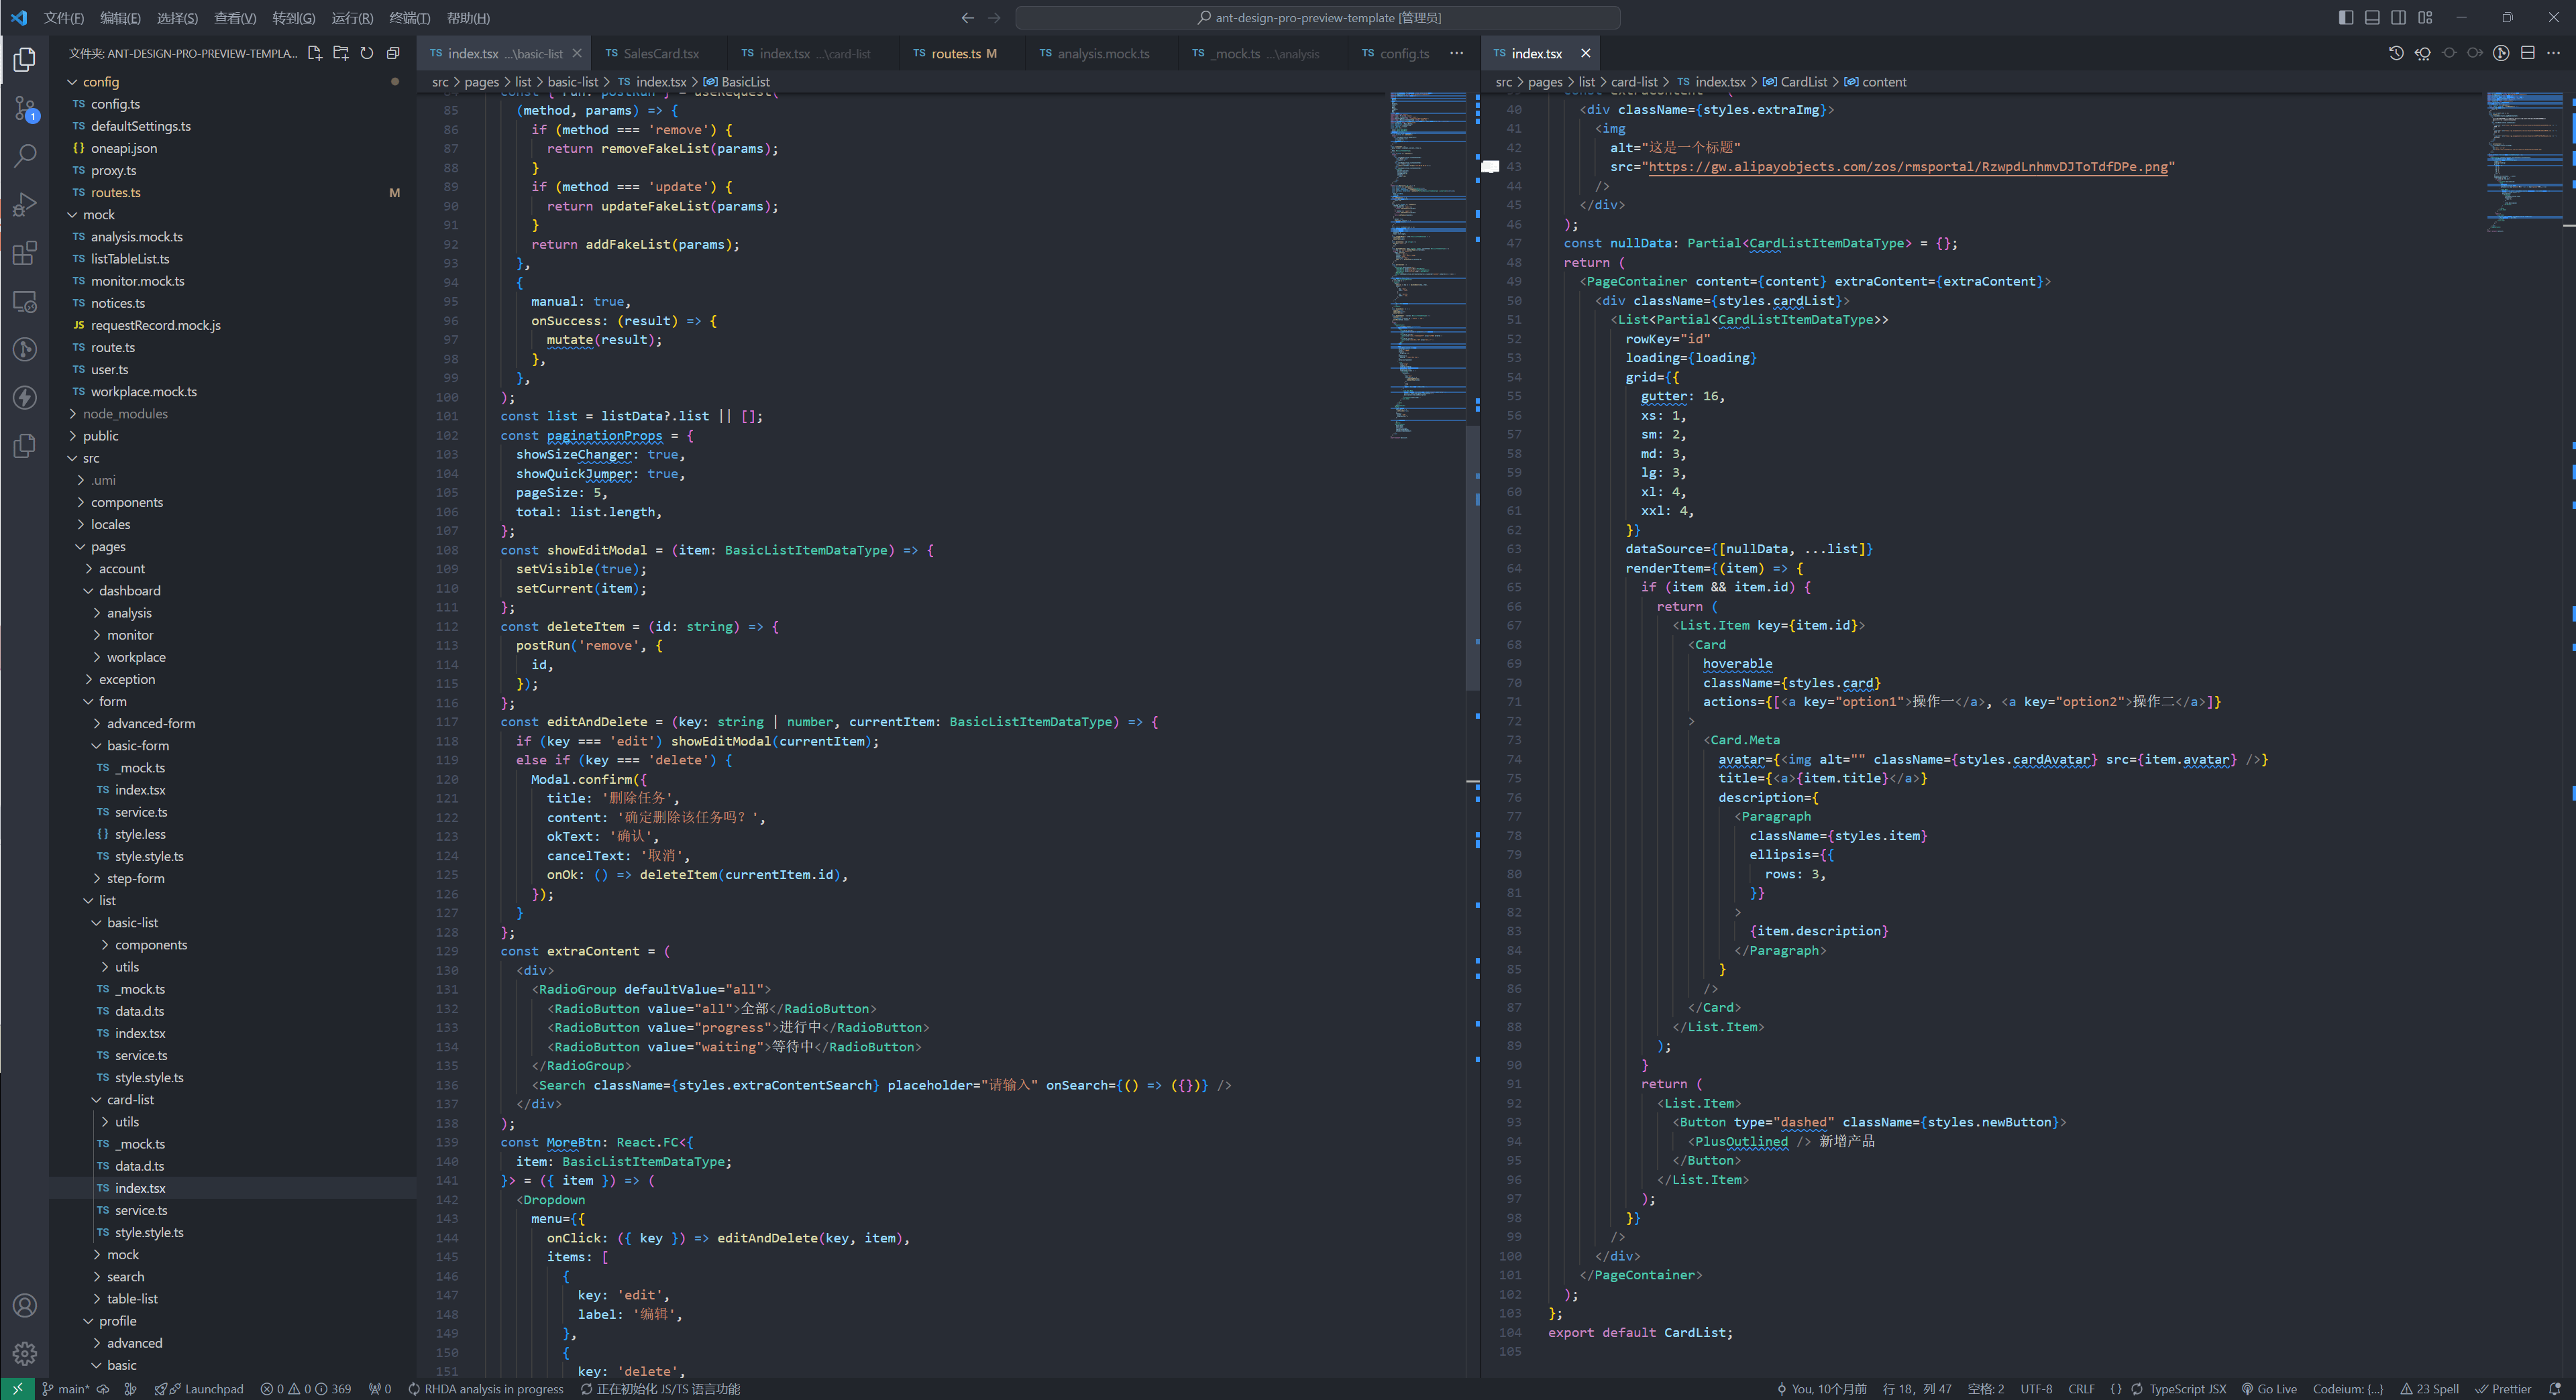Screen dimensions: 2576x1400
Task: Open file history clock icon
Action: tap(2396, 53)
